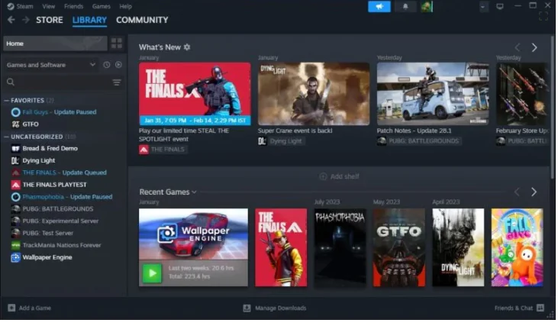Show previous What's New items

[518, 47]
